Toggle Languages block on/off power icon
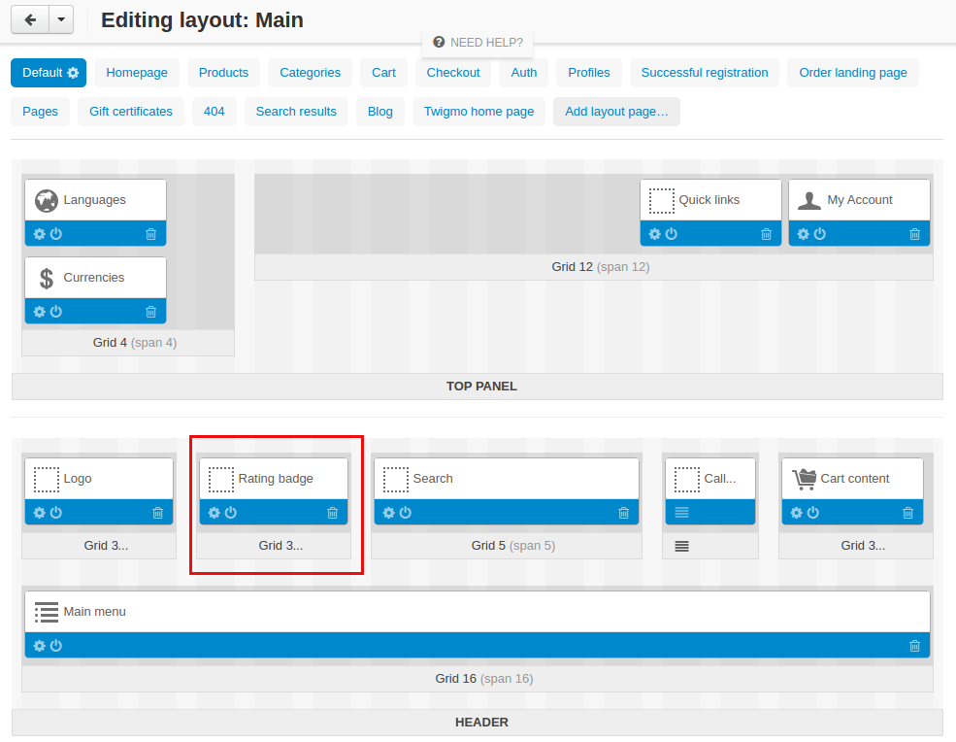 pos(56,234)
